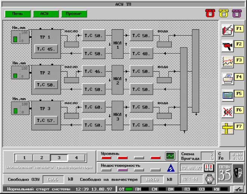Click the calendar icon next to the date
This screenshot has height=194, width=247.
209,168
